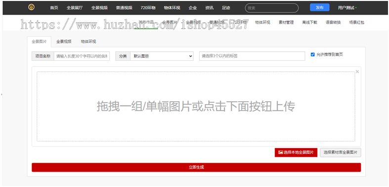Open the 分类 默认图册 dropdown
Screen dimensions: 389x187
[x=162, y=56]
